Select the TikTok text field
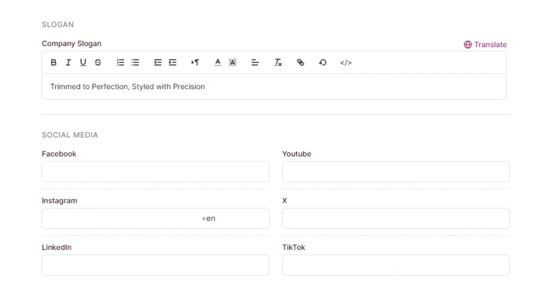Viewport: 541px width, 304px height. (x=396, y=265)
